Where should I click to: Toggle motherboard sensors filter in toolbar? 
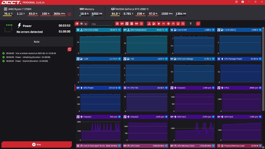(127, 24)
